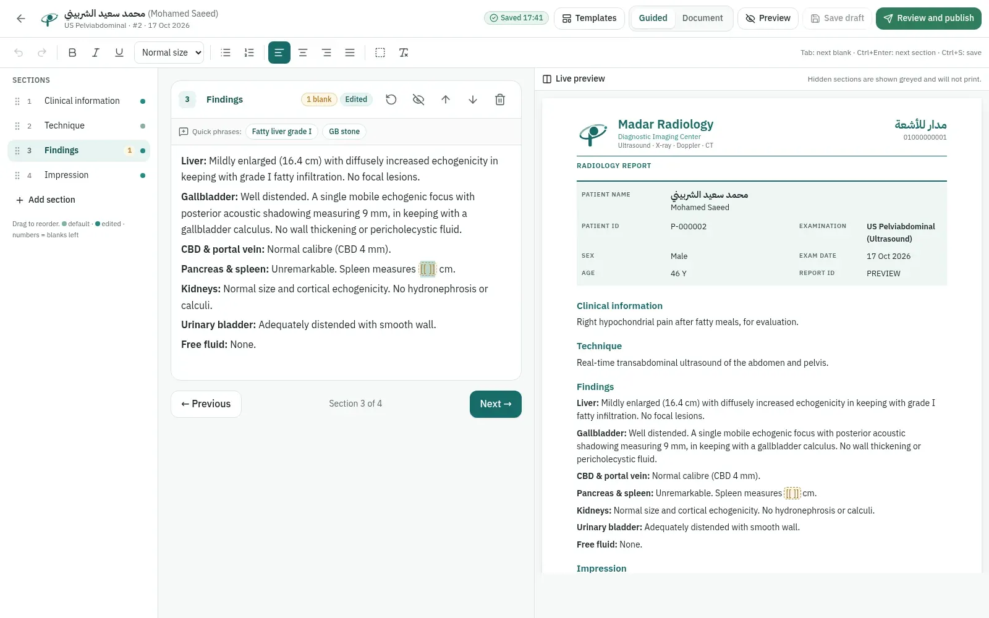Hide the Findings section from print
This screenshot has height=618, width=989.
tap(418, 99)
